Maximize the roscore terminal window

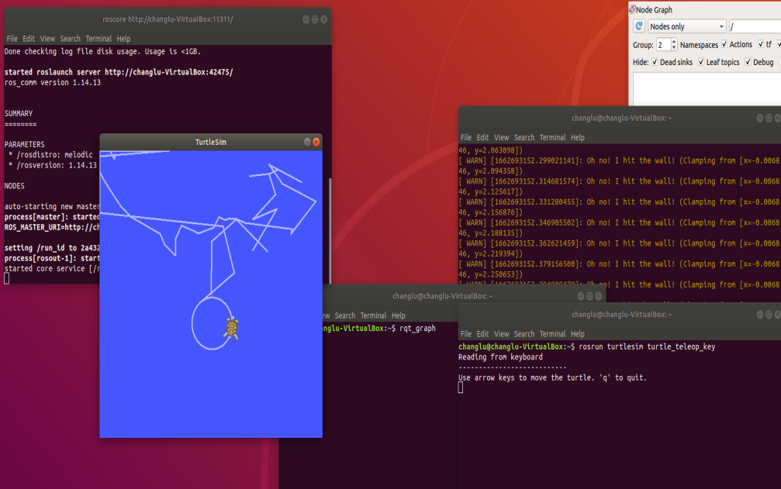pos(315,19)
